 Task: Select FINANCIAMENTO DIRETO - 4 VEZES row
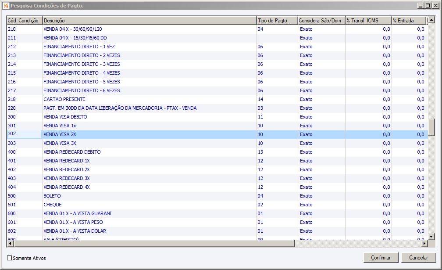click(x=217, y=73)
